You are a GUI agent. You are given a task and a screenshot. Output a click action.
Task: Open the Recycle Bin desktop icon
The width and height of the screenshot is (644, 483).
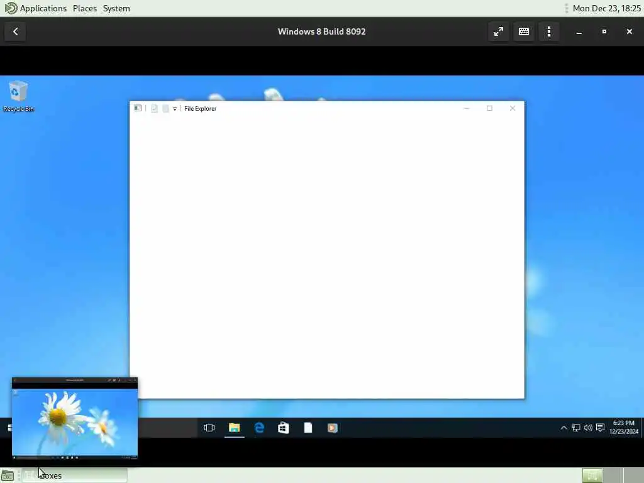[18, 96]
